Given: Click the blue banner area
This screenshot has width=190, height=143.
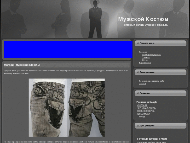Looking at the screenshot, I should [68, 50].
